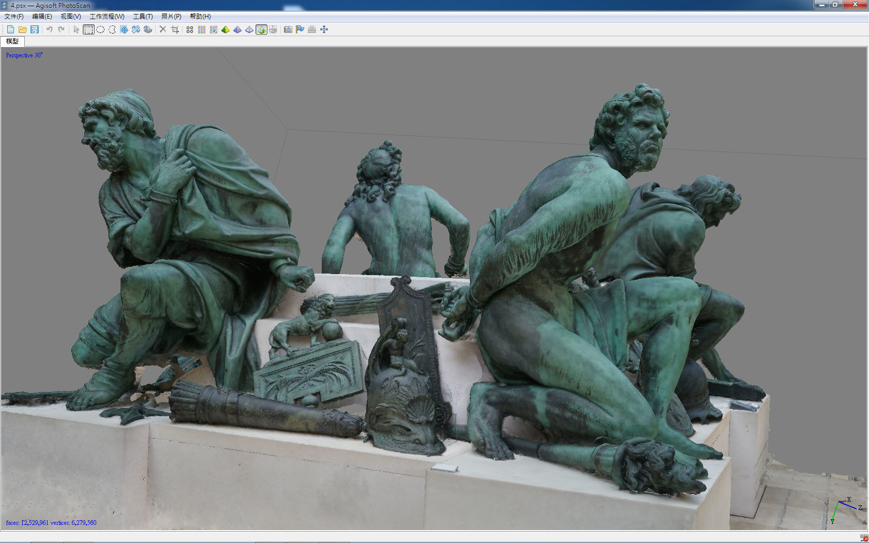The image size is (869, 543).
Task: Select the circle selection tool
Action: (x=100, y=29)
